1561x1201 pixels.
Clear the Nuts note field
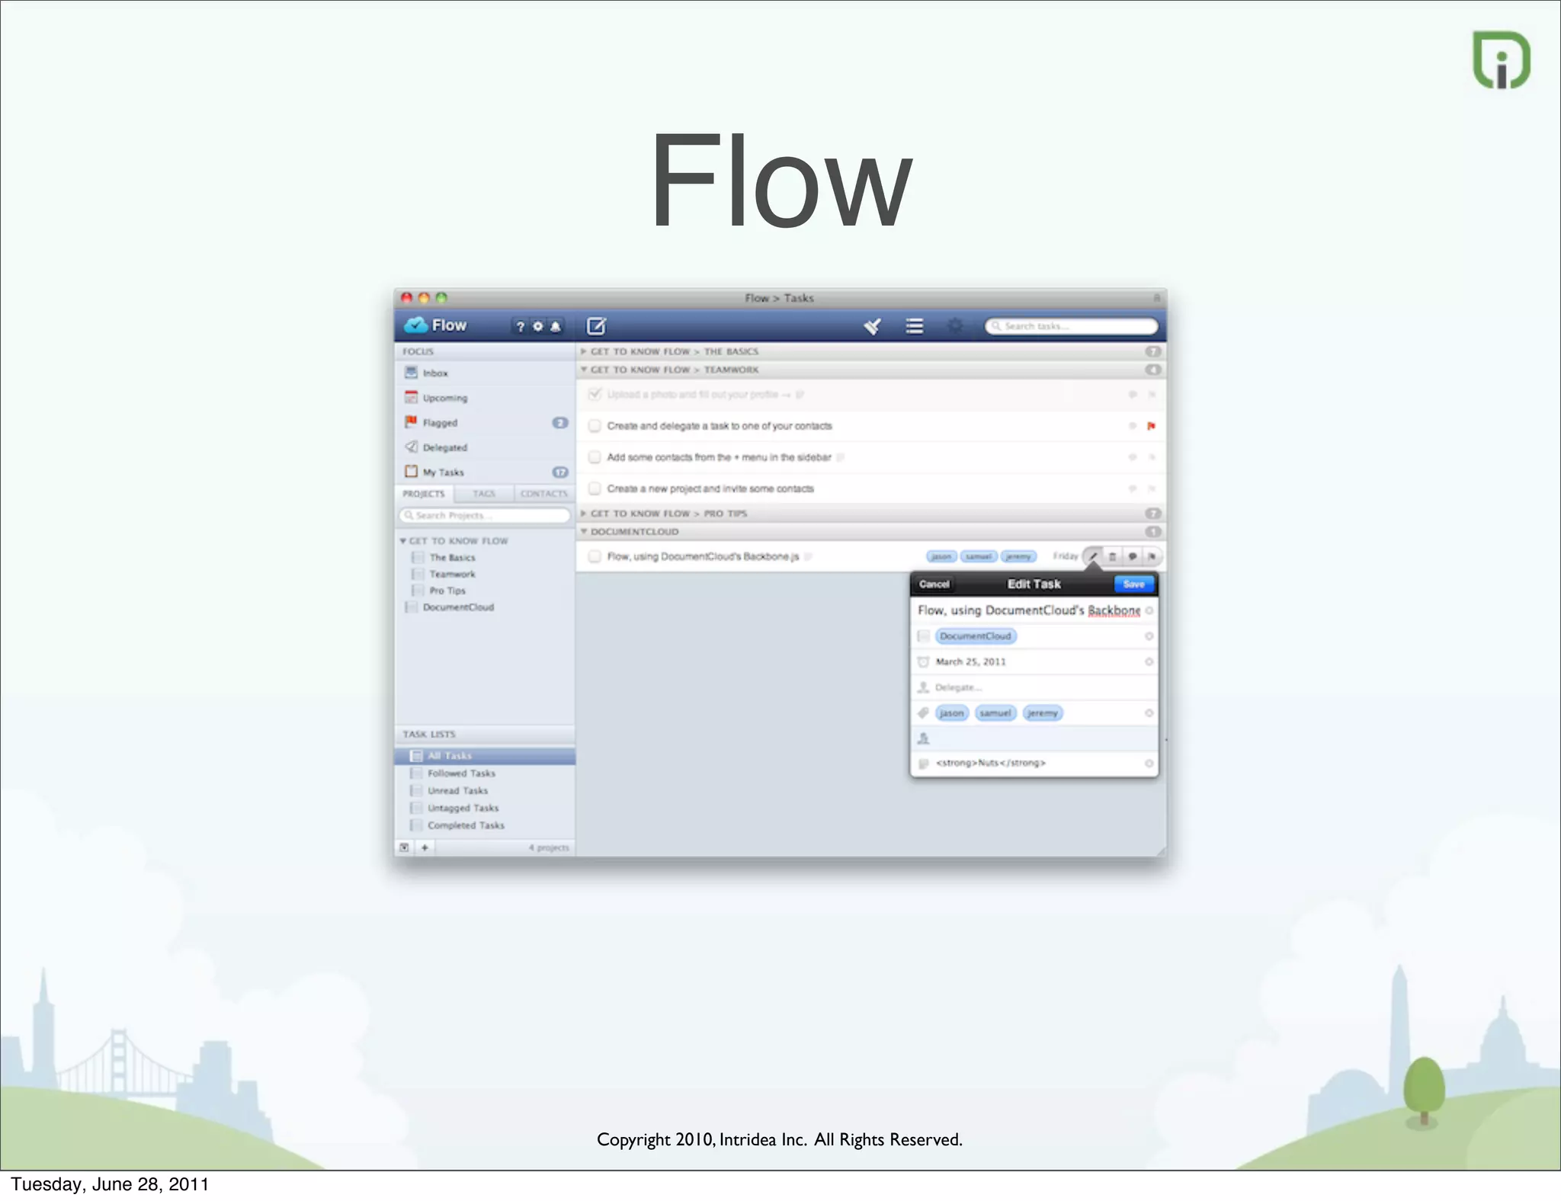1149,764
